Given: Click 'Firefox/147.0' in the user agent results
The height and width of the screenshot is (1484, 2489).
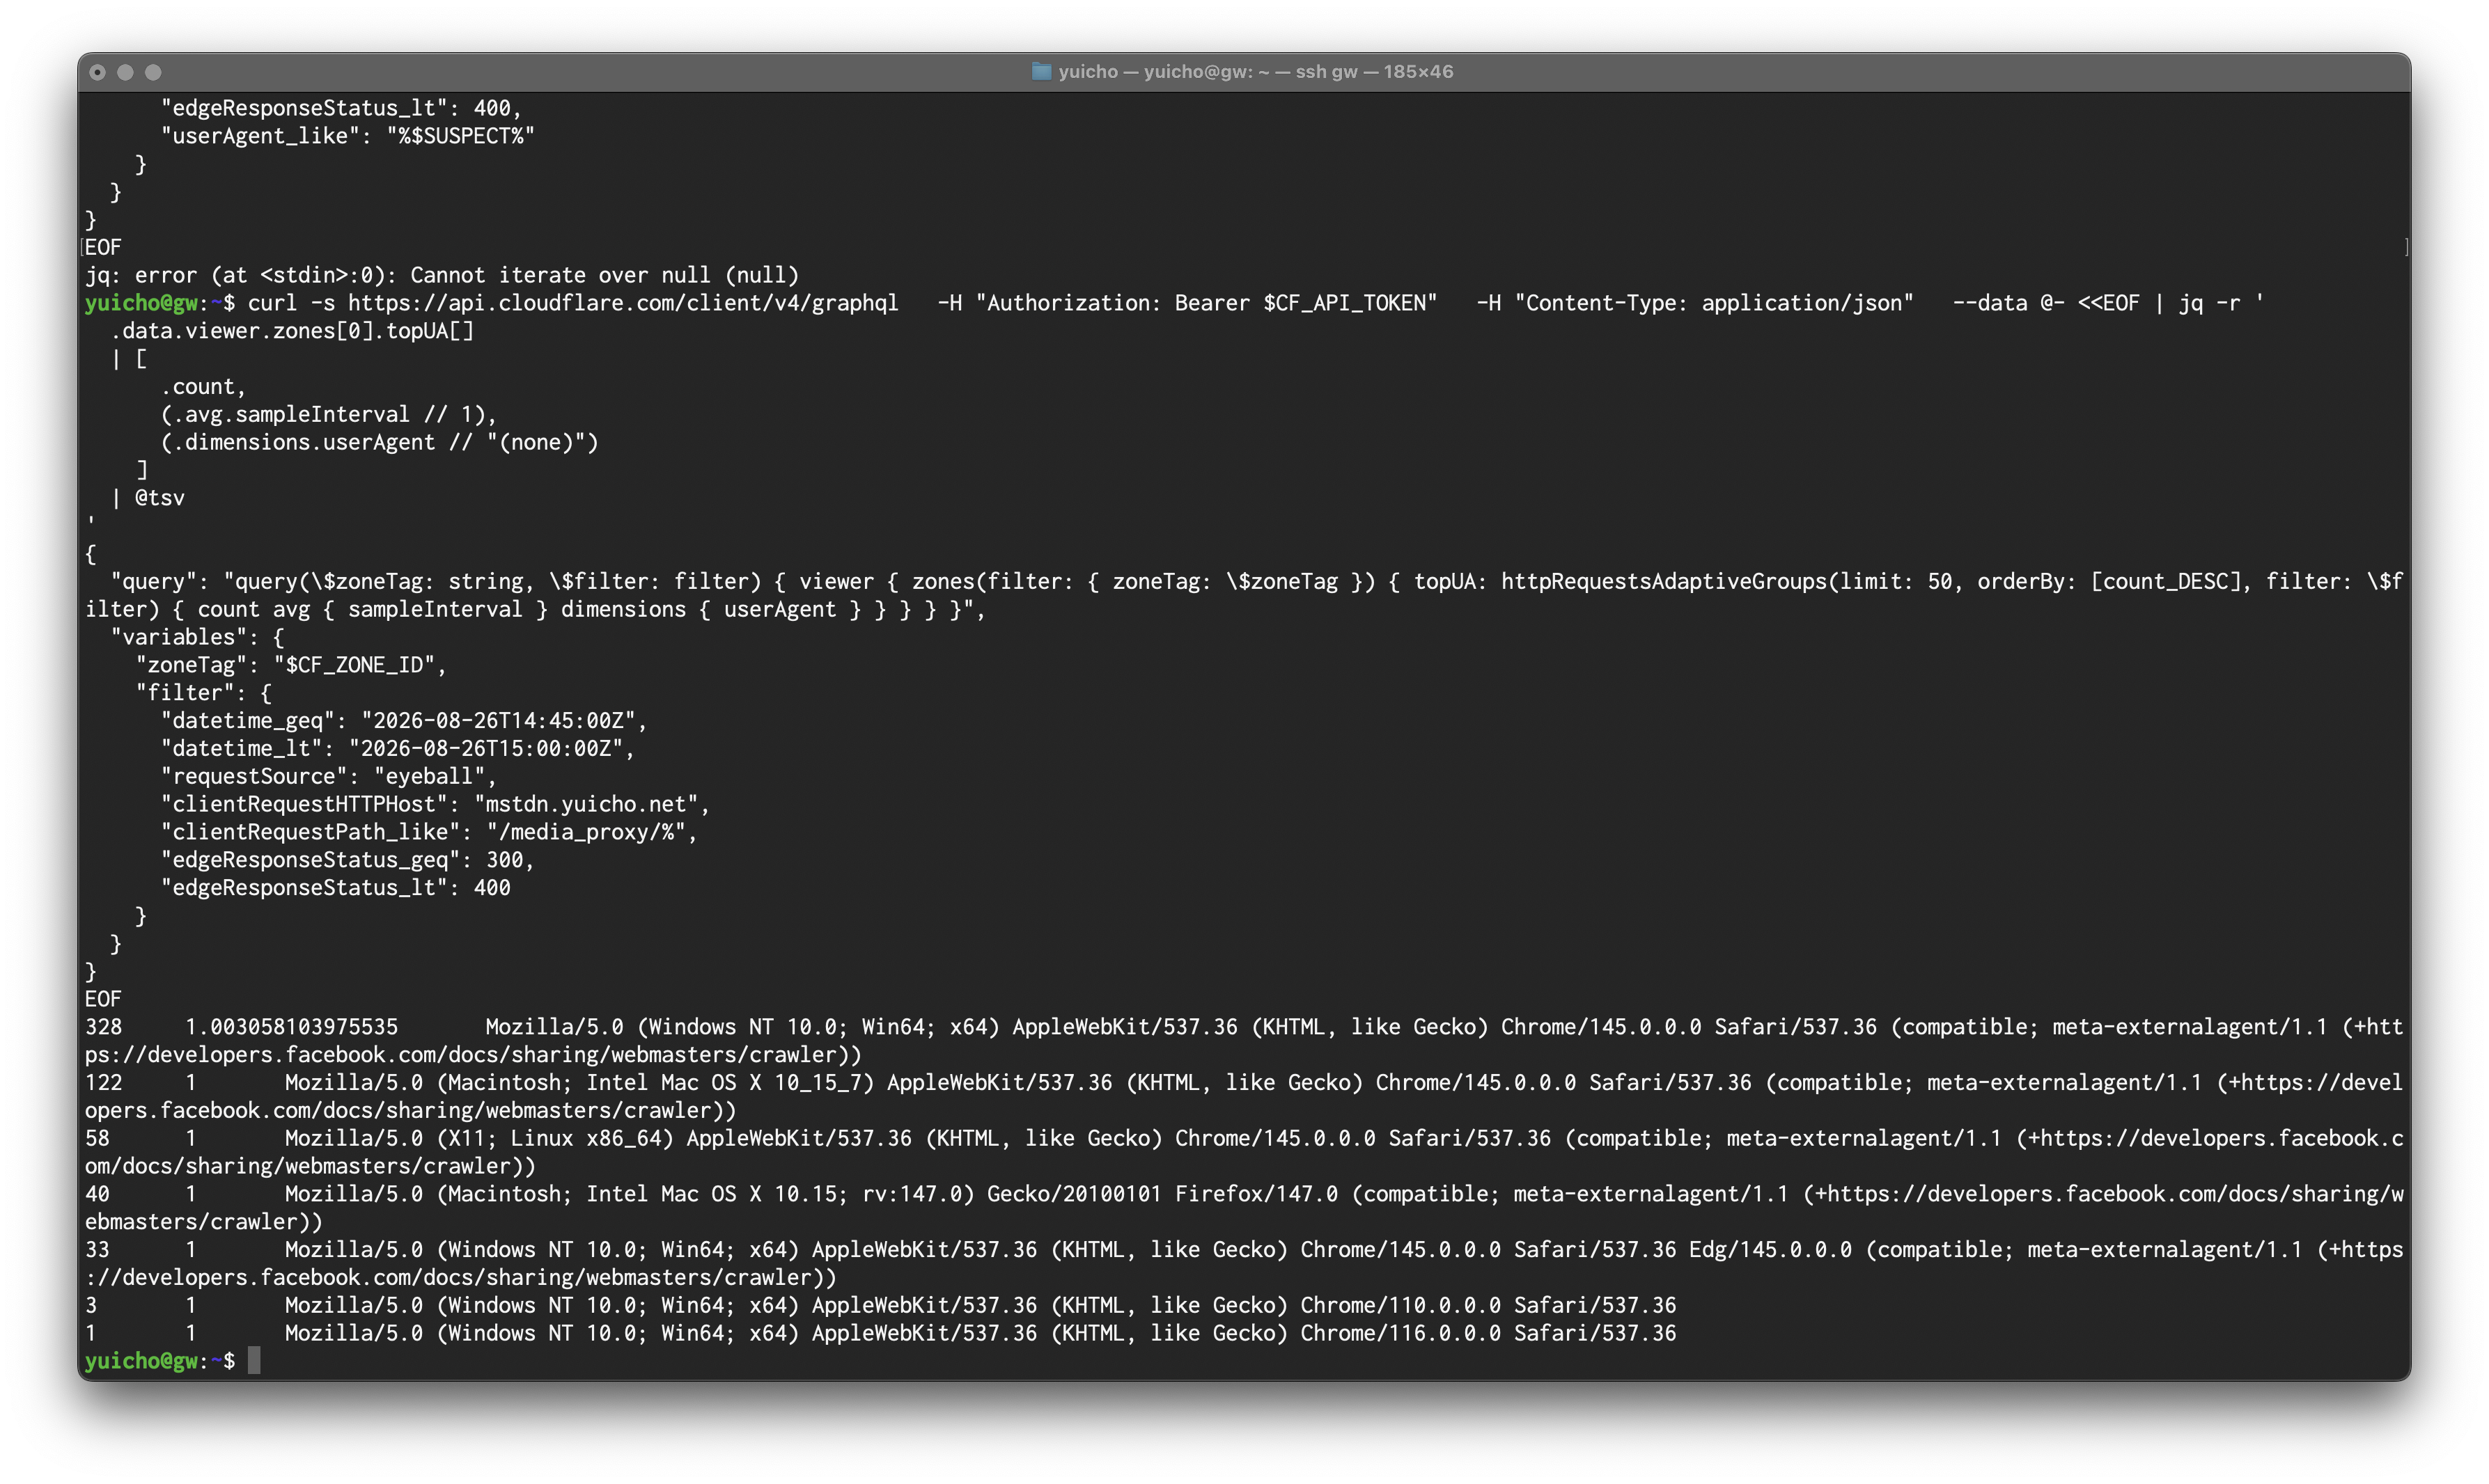Looking at the screenshot, I should (x=1256, y=1194).
